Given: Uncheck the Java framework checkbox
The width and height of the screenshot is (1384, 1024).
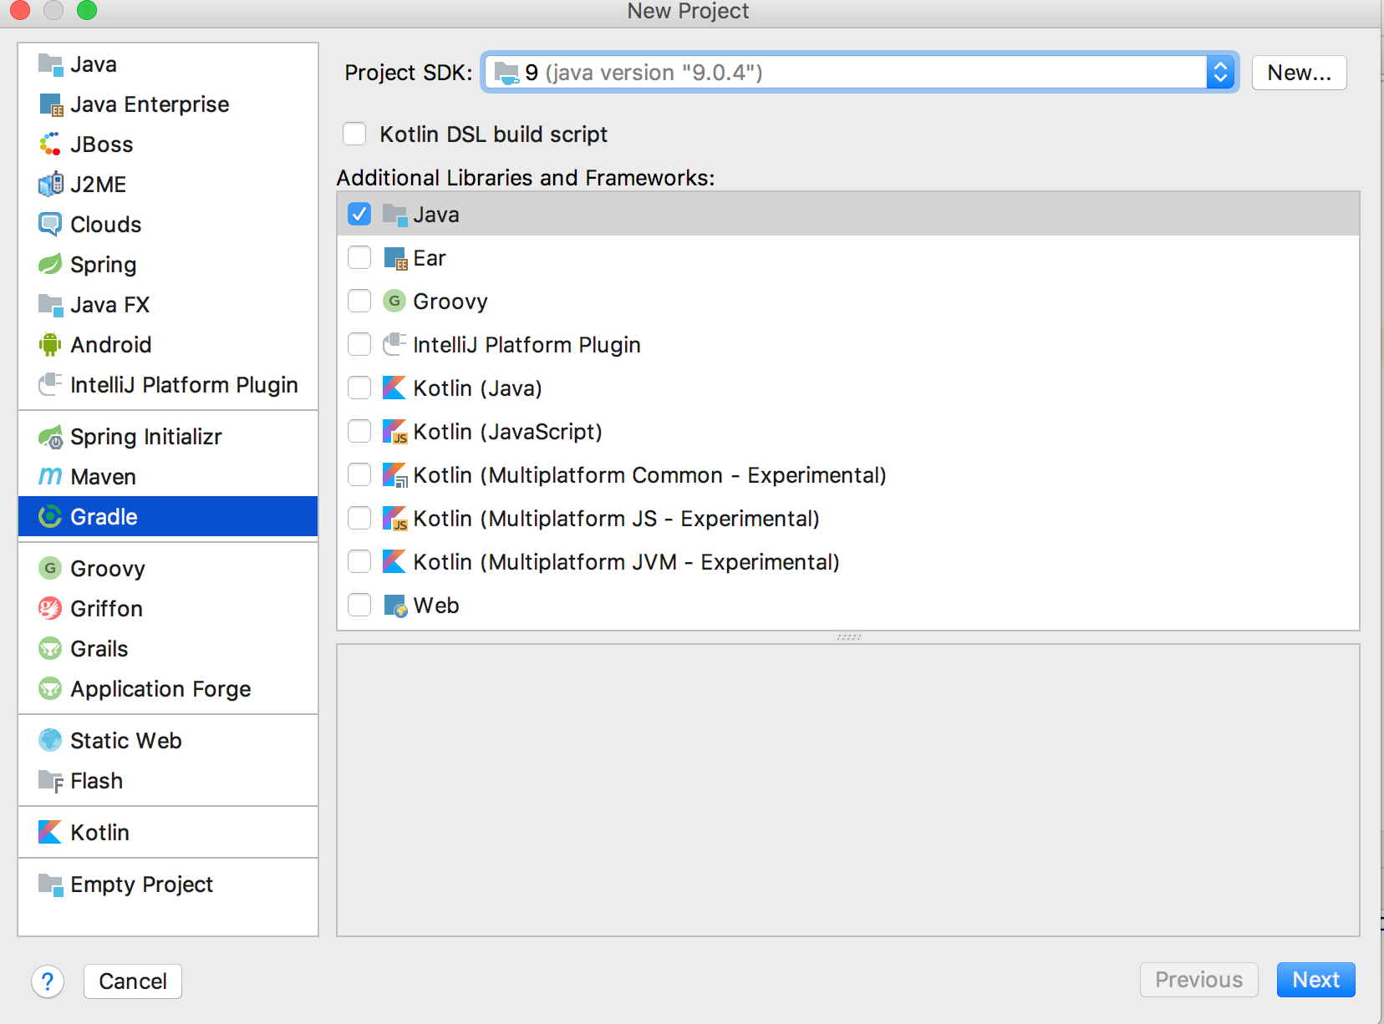Looking at the screenshot, I should [359, 215].
